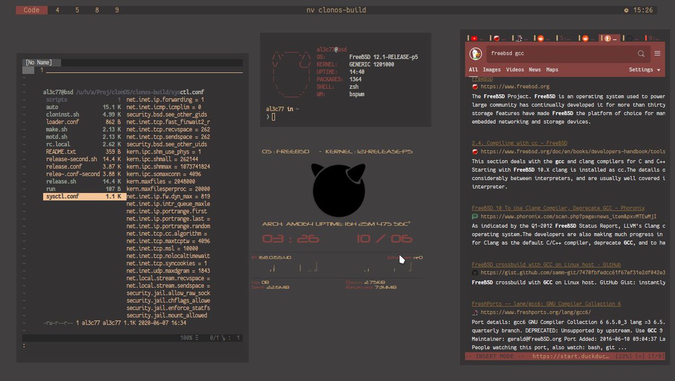Click 'net.inet.tcp.syncookies = 1' in preview

166,263
